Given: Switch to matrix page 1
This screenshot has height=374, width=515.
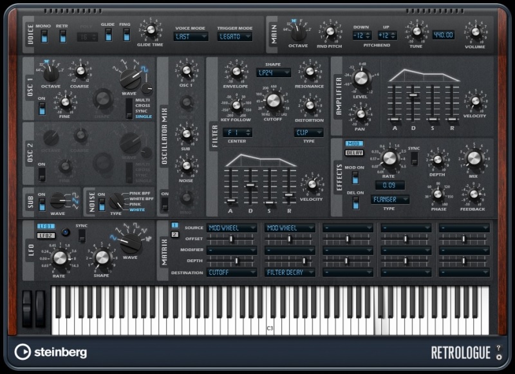Looking at the screenshot, I should (x=174, y=225).
